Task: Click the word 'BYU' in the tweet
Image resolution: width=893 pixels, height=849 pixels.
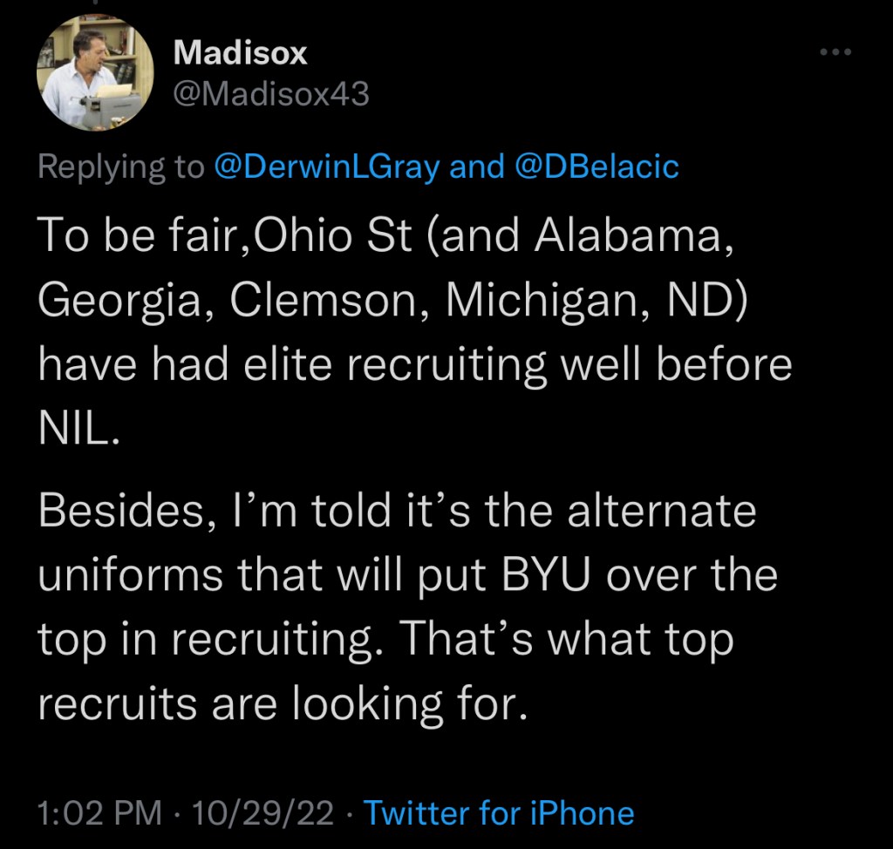Action: coord(570,574)
